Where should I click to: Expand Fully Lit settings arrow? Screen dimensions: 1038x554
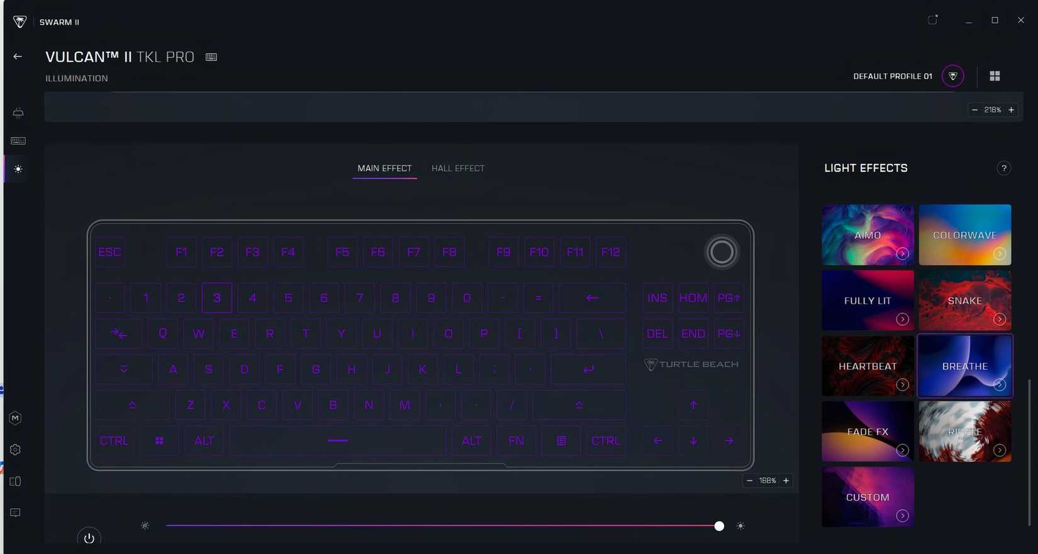(x=903, y=319)
